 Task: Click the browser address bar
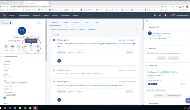click(x=85, y=7)
